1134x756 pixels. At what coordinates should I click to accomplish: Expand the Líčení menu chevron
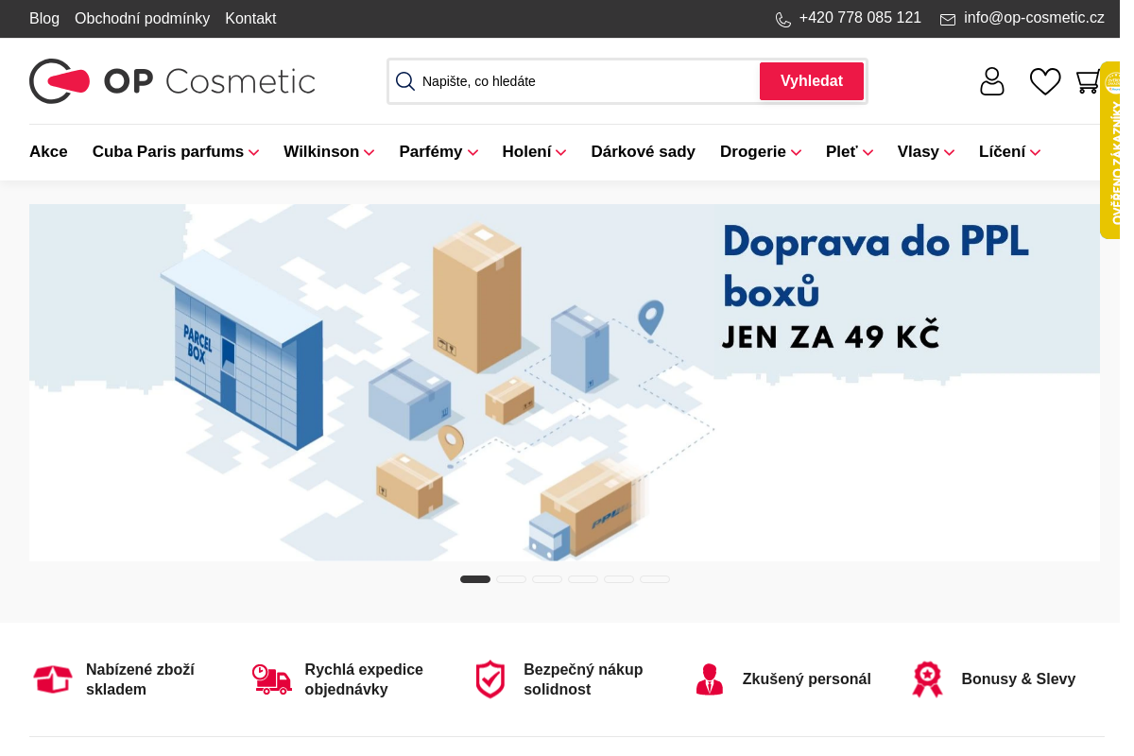[x=1036, y=153]
